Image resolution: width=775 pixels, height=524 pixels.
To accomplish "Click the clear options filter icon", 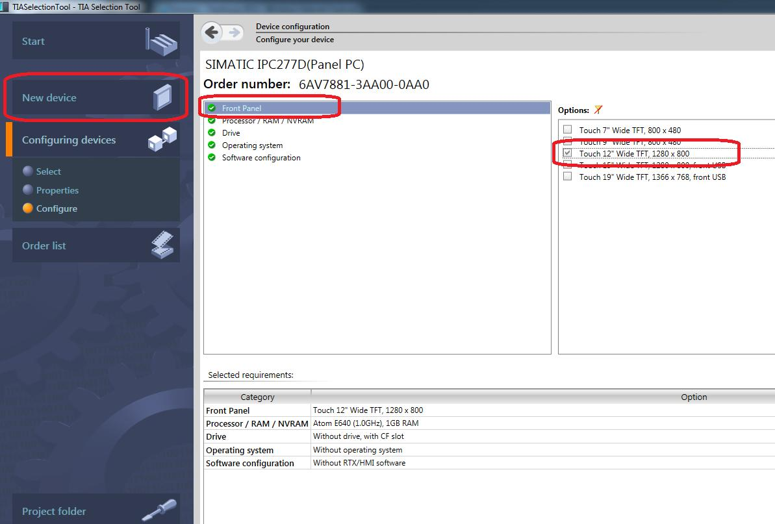I will pyautogui.click(x=598, y=110).
